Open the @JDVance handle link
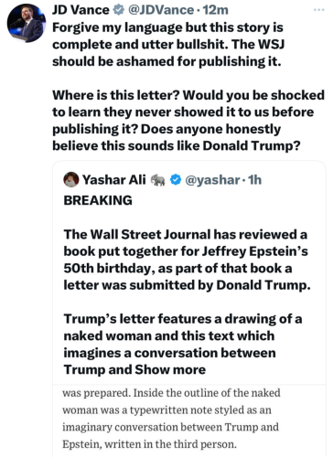Screen dimensions: 333x457 click(x=161, y=10)
